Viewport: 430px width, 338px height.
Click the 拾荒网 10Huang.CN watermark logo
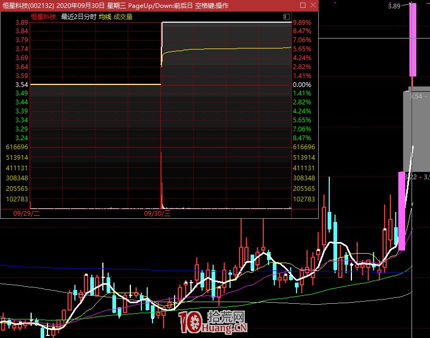coord(213,322)
